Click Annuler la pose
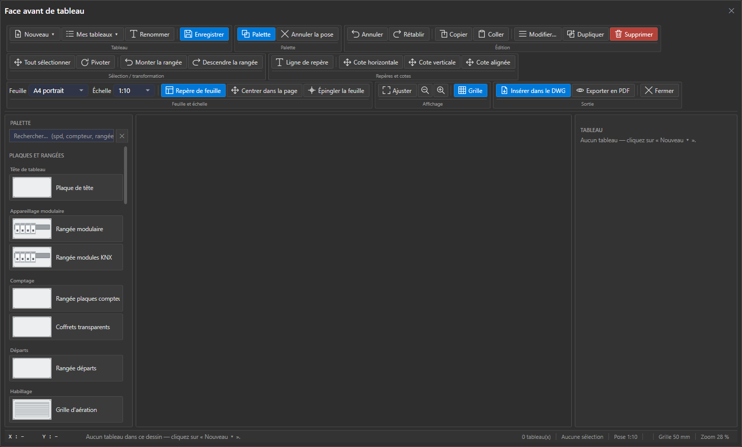 click(x=307, y=34)
